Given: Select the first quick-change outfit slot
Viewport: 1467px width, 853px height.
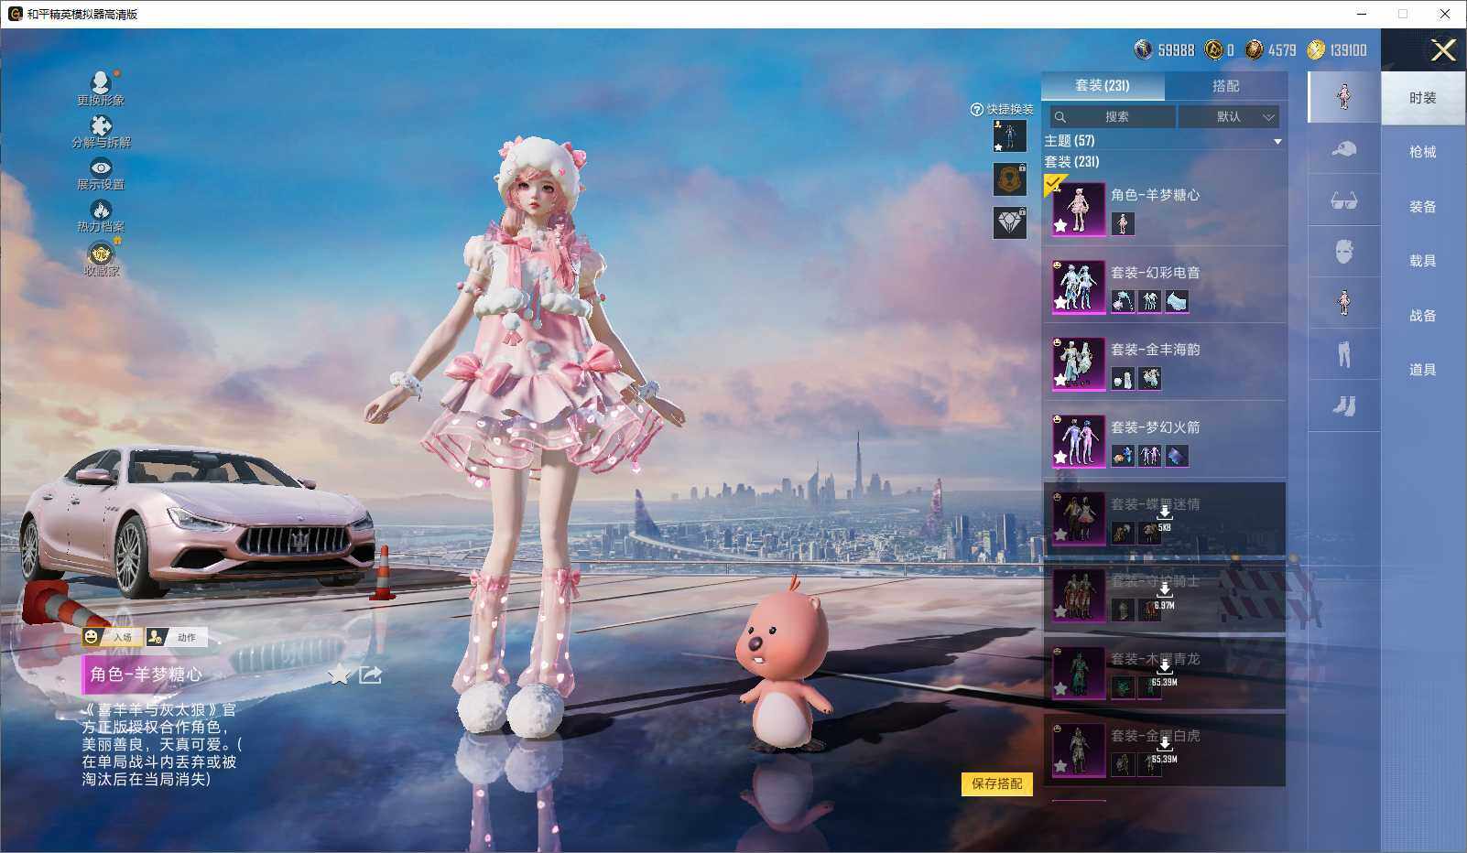Looking at the screenshot, I should coord(1010,135).
